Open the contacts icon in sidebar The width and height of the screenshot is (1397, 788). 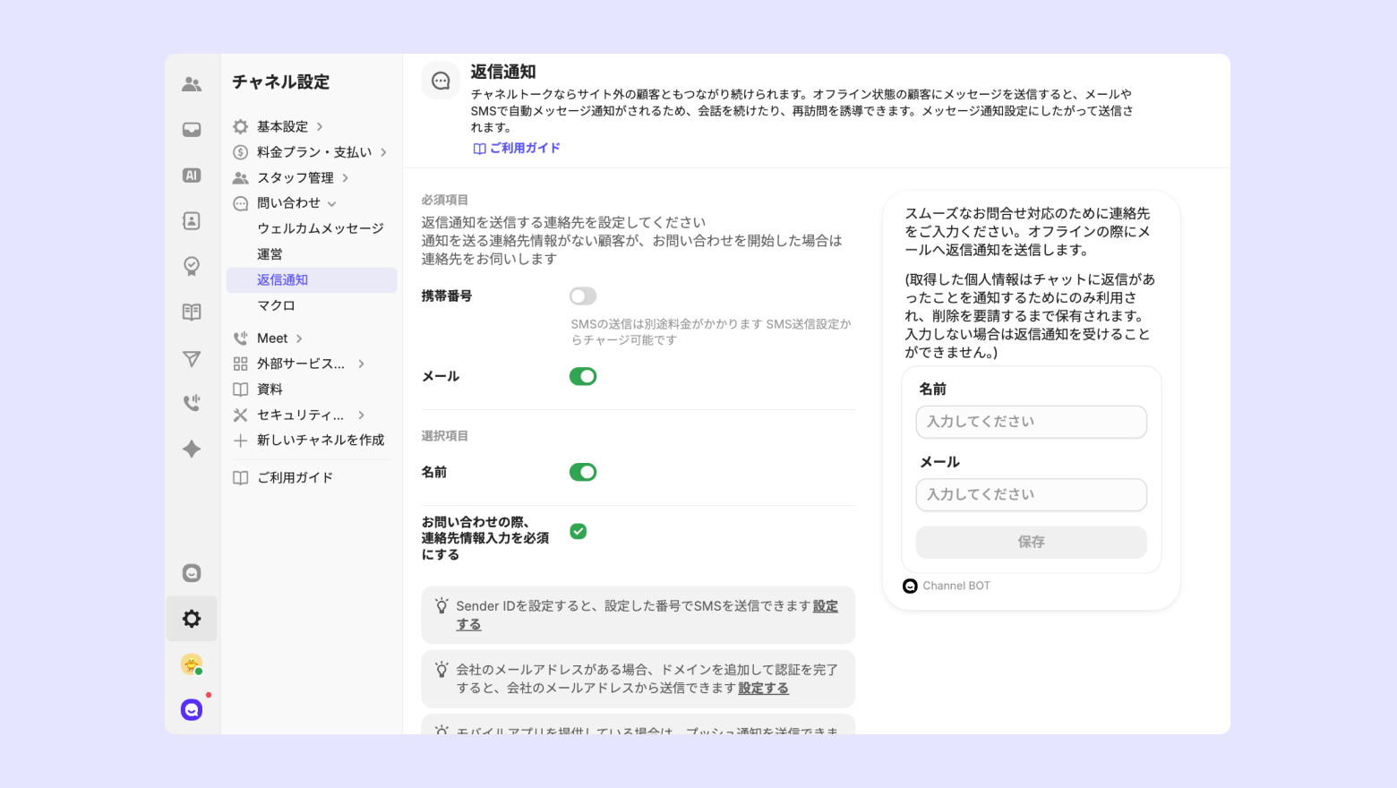tap(192, 221)
